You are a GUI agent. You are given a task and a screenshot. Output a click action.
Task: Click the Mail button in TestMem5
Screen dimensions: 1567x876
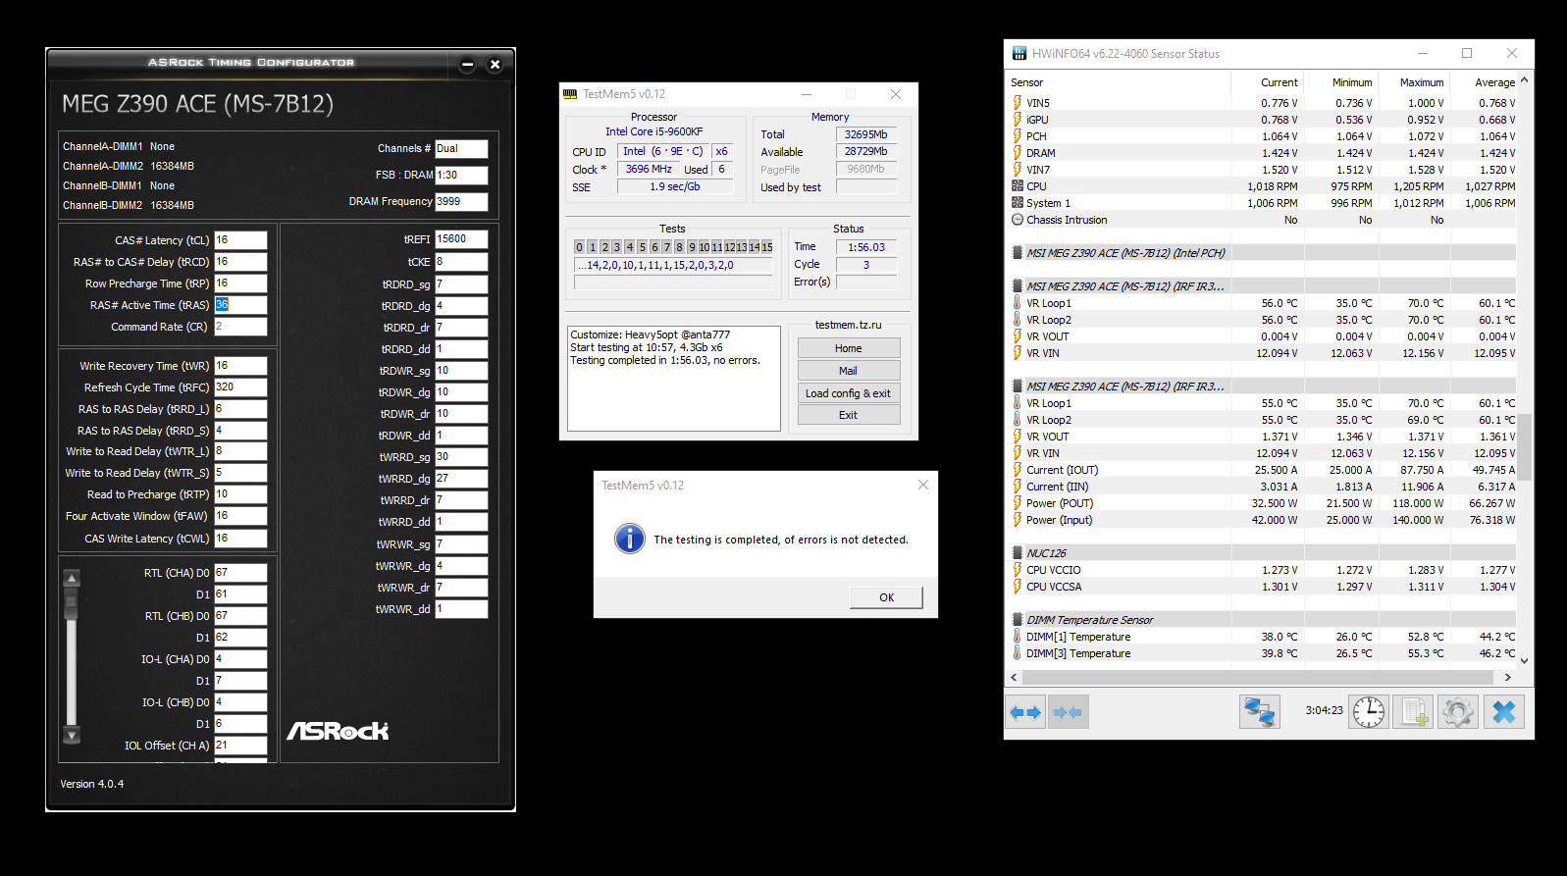[x=849, y=371]
